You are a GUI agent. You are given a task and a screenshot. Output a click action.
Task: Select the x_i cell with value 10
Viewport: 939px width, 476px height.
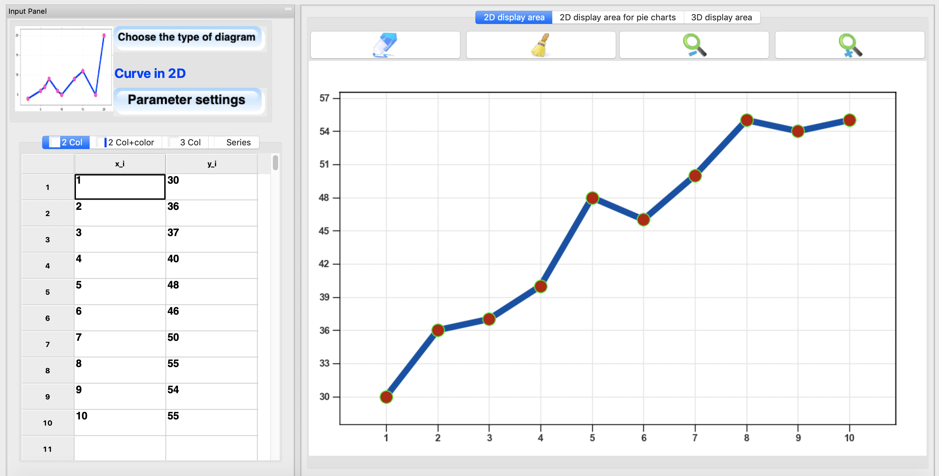(120, 423)
